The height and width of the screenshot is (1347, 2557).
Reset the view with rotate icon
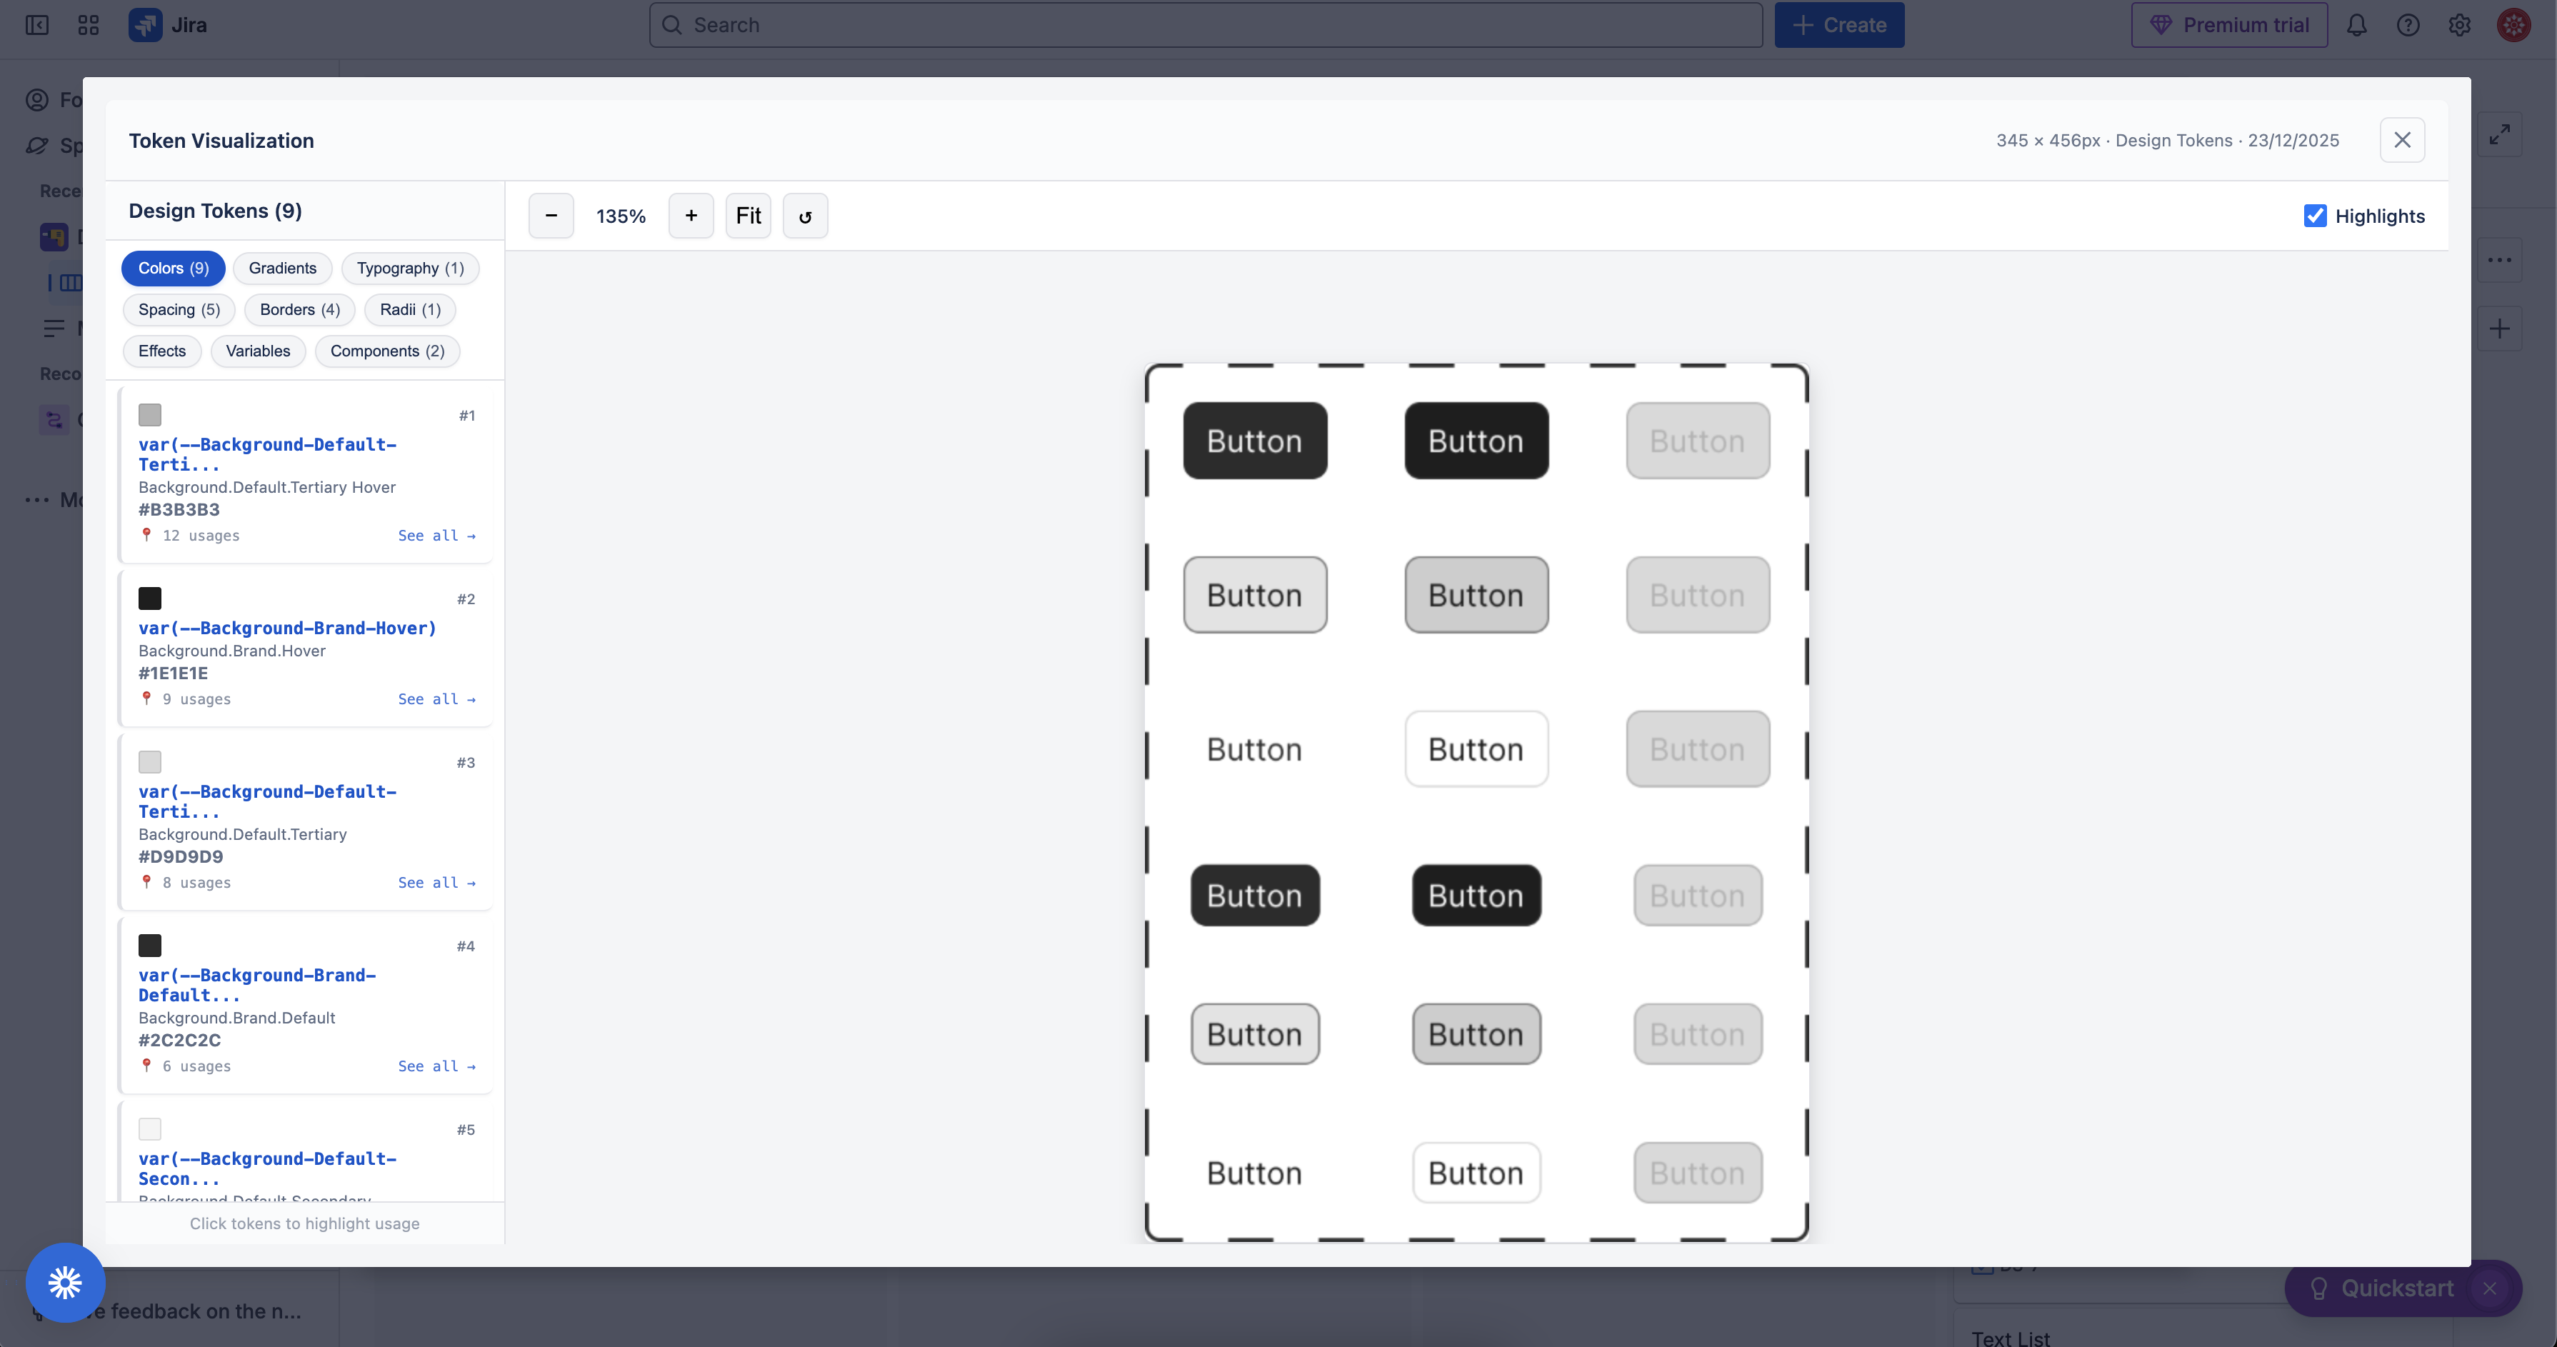pyautogui.click(x=805, y=216)
